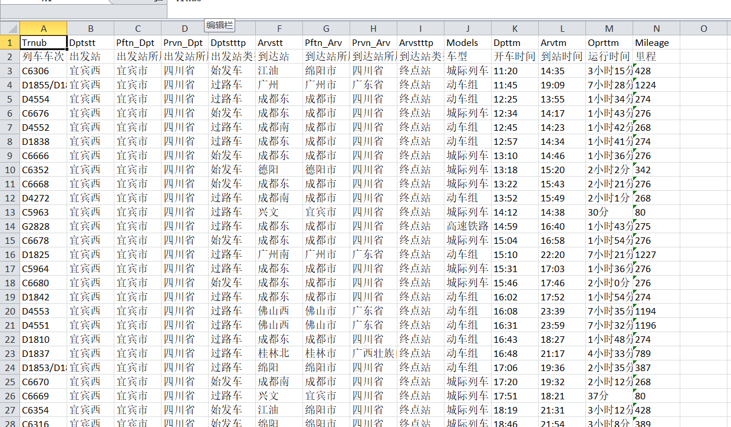Click cell A1 containing Trnub

43,42
